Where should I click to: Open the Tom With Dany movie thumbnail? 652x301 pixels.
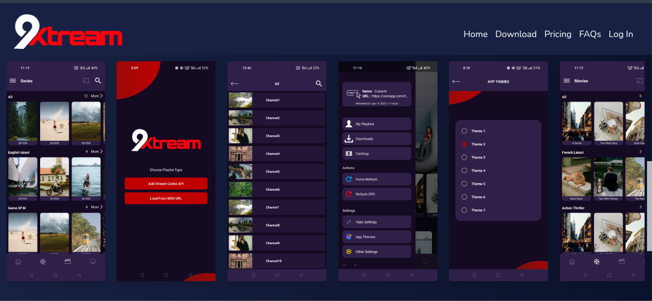[x=608, y=124]
